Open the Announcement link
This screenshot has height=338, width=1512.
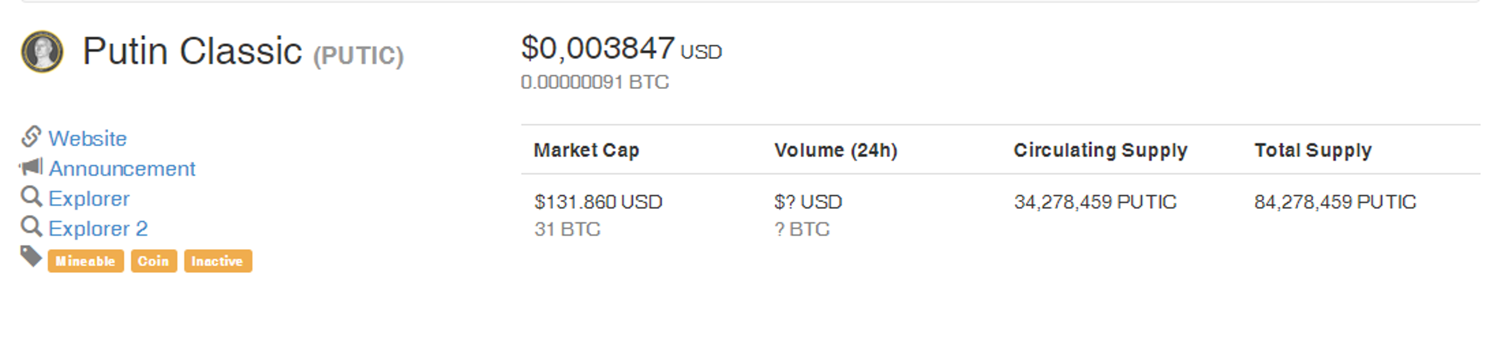tap(122, 168)
